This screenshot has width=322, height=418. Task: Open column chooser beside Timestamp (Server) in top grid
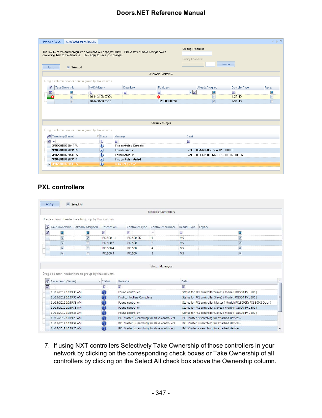[49, 136]
